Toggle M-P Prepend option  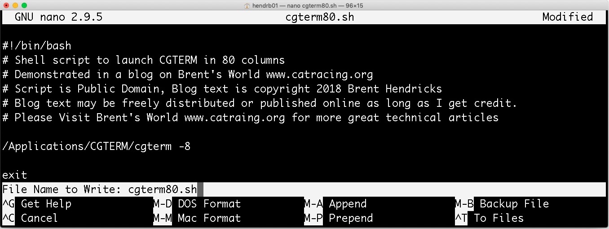(x=338, y=218)
